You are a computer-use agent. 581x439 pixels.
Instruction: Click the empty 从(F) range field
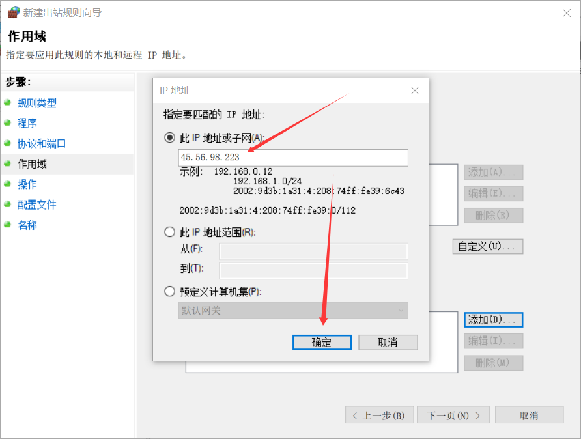click(x=313, y=251)
